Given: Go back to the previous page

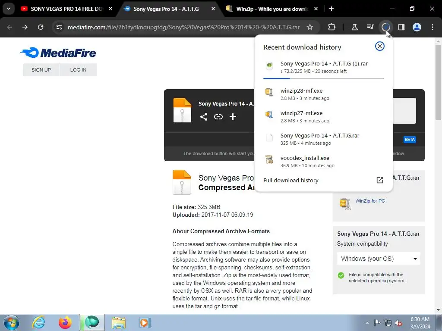Looking at the screenshot, I should tap(9, 27).
